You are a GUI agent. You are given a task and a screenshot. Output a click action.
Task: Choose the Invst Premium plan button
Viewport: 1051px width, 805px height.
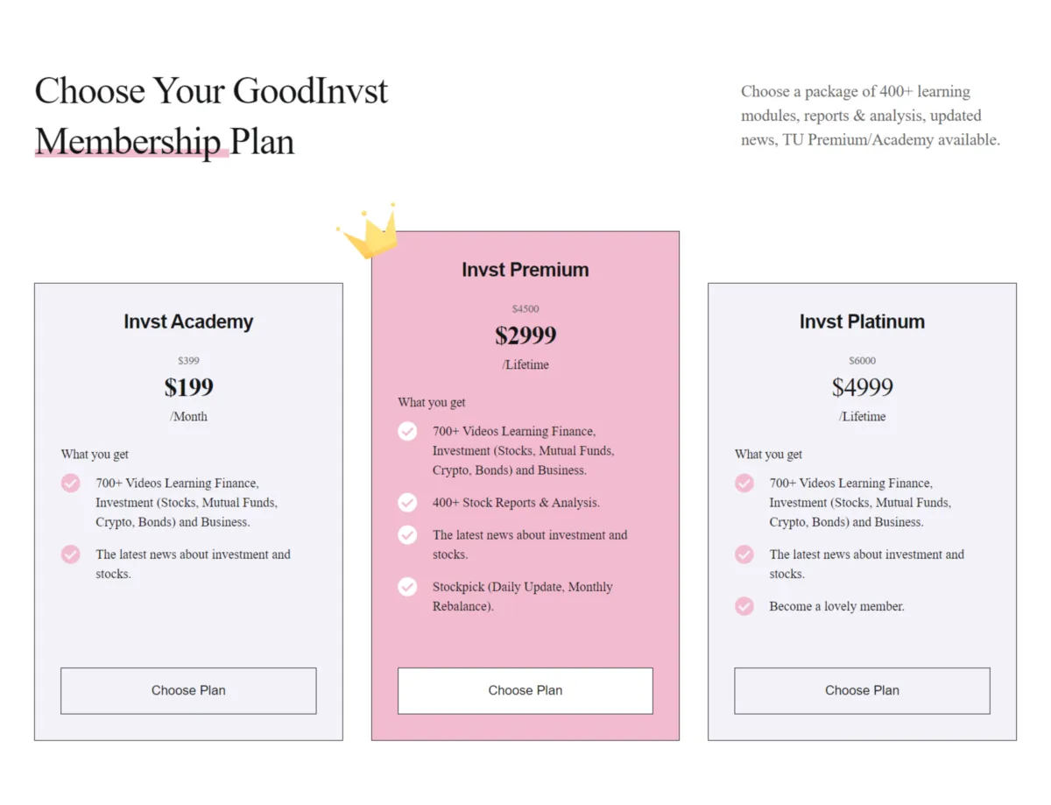(525, 690)
